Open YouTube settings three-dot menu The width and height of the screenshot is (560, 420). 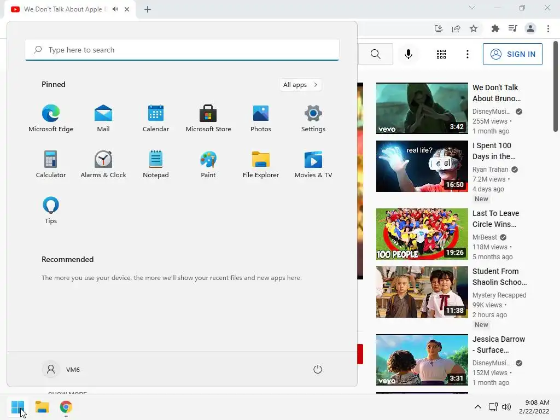[467, 54]
